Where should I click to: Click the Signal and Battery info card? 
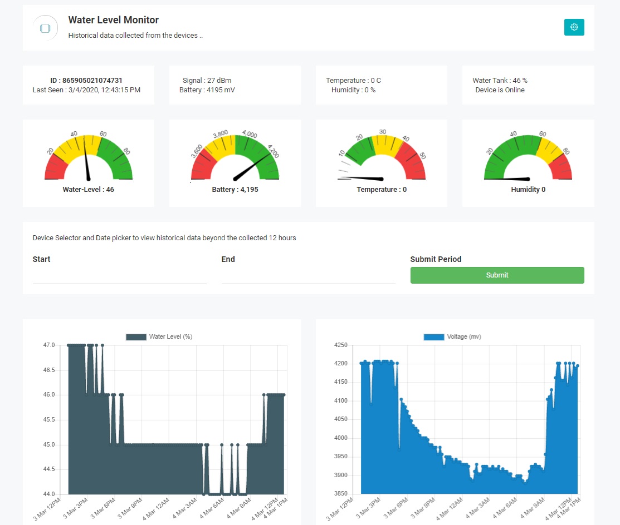point(235,85)
